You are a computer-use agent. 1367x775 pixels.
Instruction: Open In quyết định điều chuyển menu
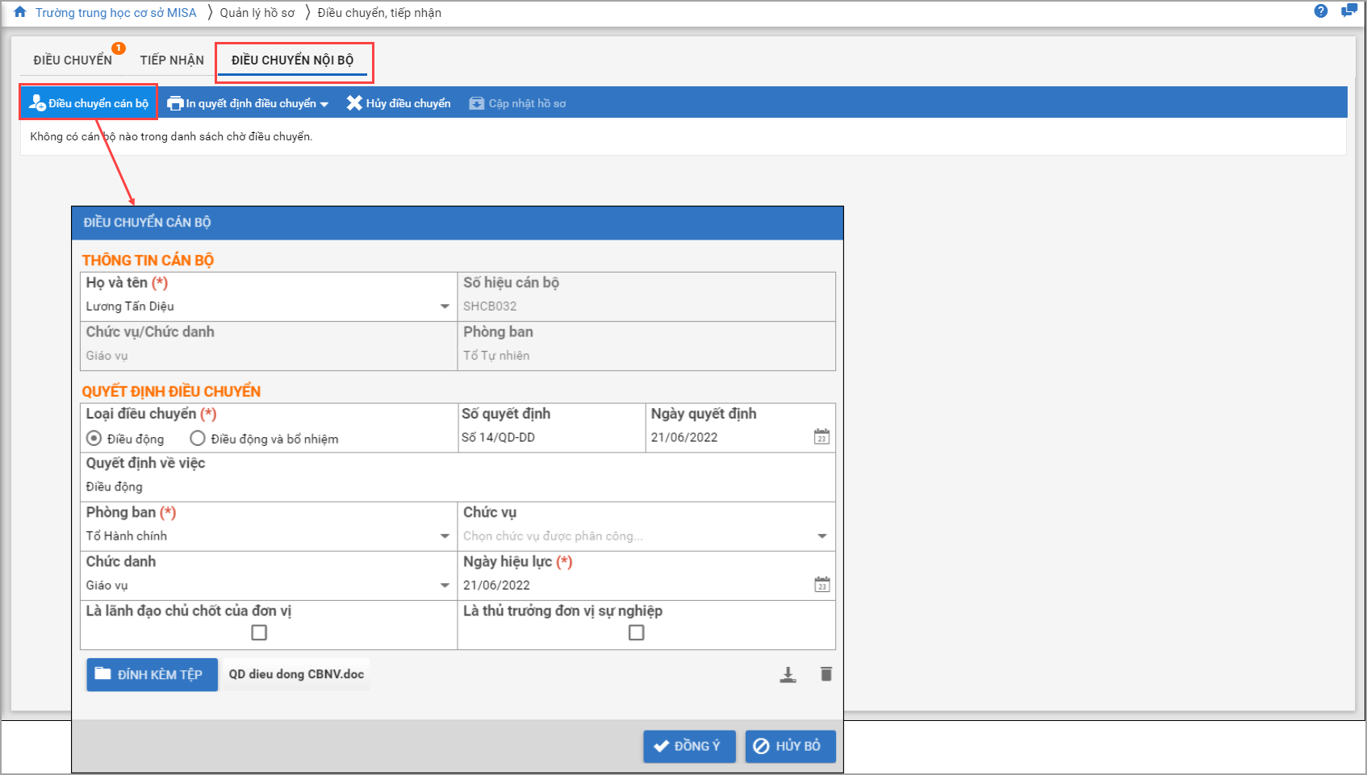249,103
